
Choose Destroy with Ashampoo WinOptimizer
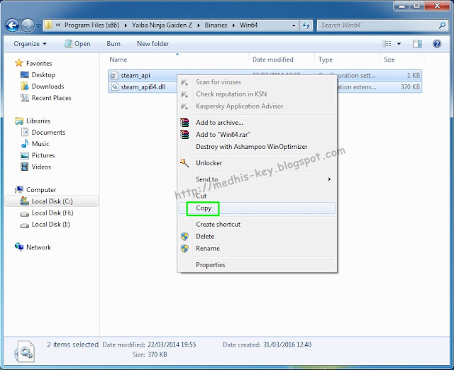[x=257, y=147]
